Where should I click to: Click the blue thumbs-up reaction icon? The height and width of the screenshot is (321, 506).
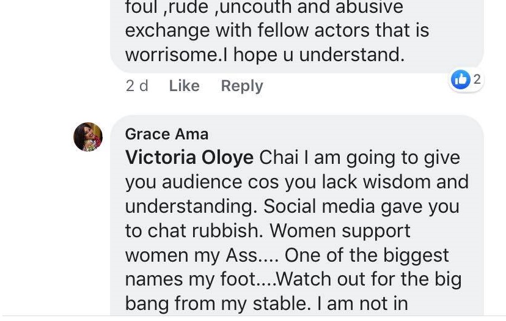point(461,79)
